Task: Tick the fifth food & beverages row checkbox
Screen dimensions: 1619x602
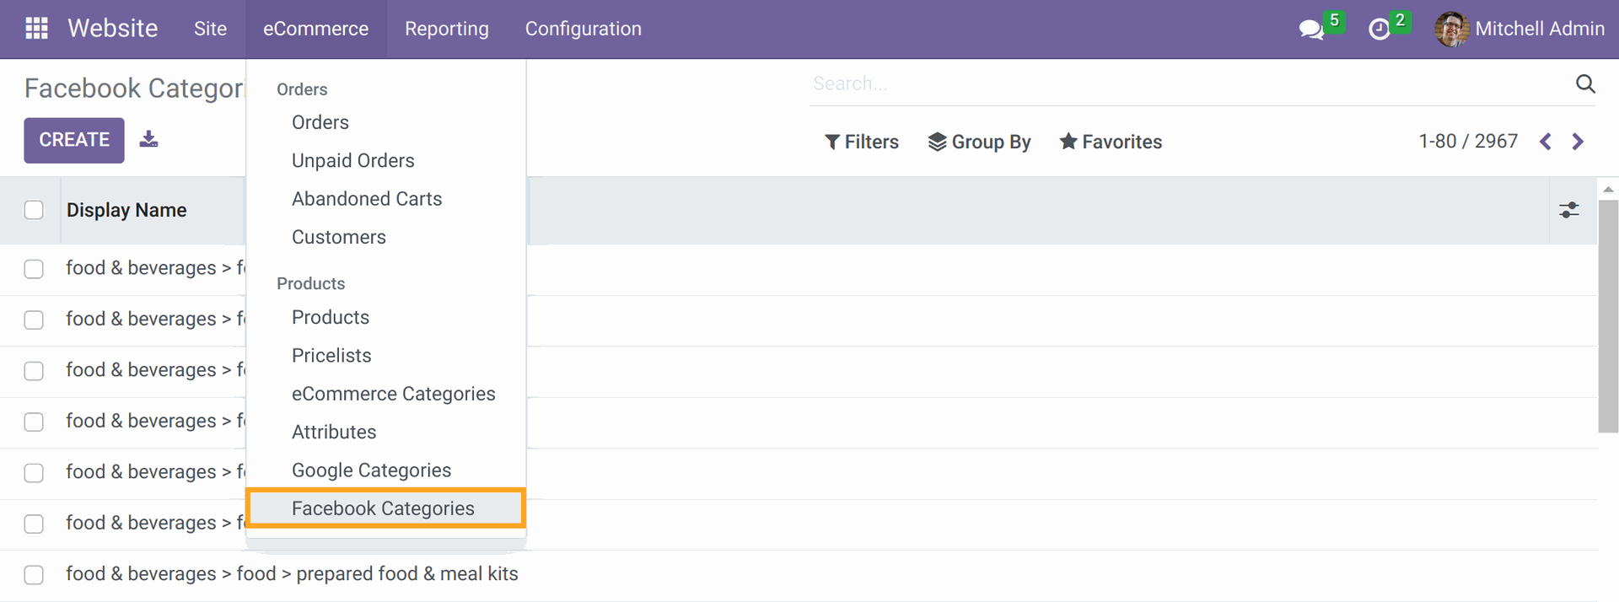Action: (x=34, y=473)
